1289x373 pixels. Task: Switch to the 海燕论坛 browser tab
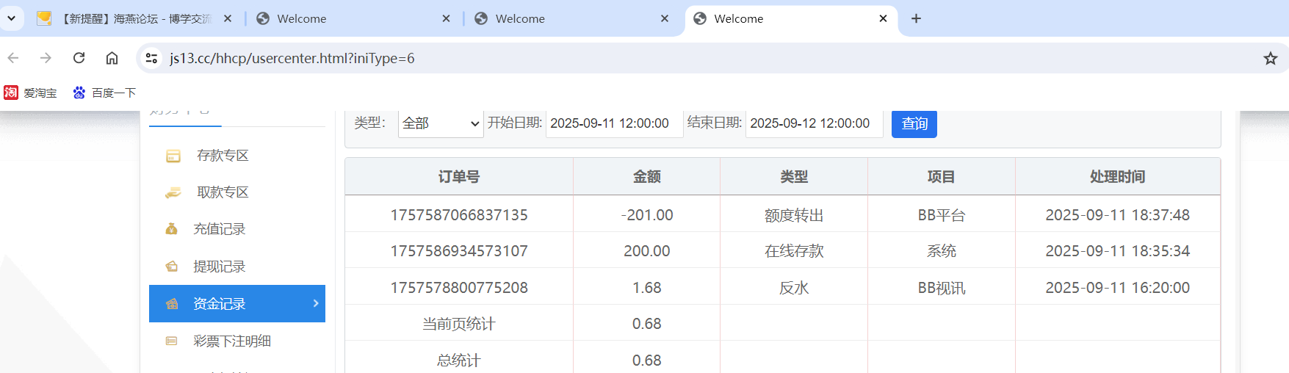136,19
